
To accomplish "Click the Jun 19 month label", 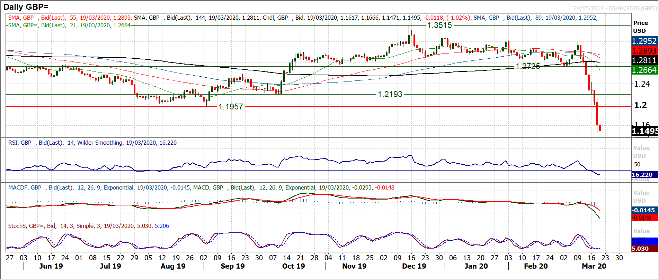I will point(51,266).
